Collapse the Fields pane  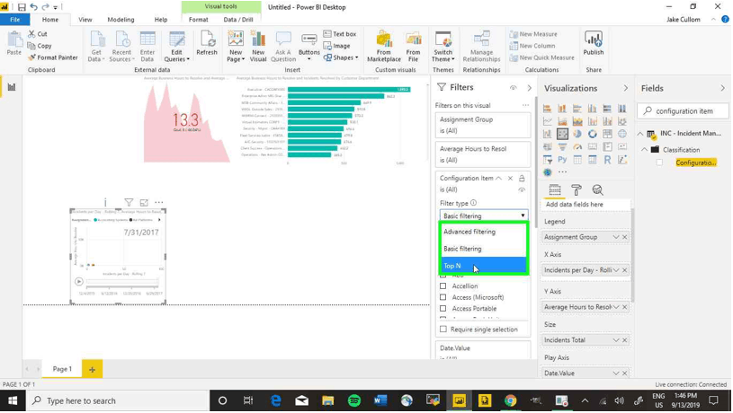tap(723, 88)
